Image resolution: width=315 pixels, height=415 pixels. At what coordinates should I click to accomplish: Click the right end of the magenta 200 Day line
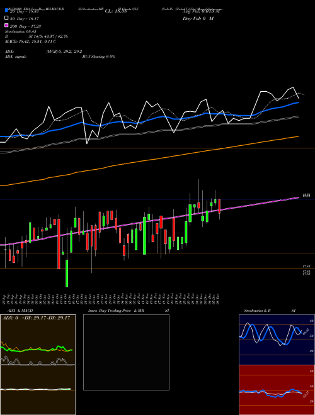coord(297,197)
